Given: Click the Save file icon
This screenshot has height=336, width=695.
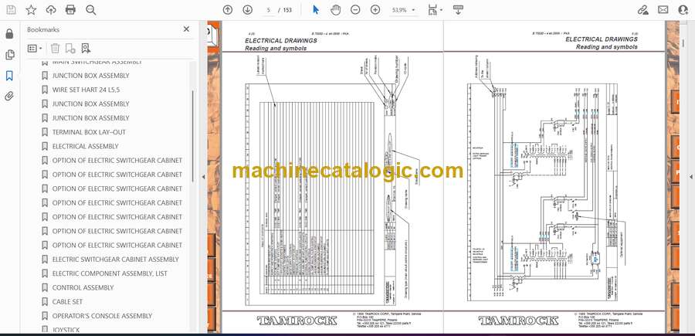Looking at the screenshot, I should (11, 10).
